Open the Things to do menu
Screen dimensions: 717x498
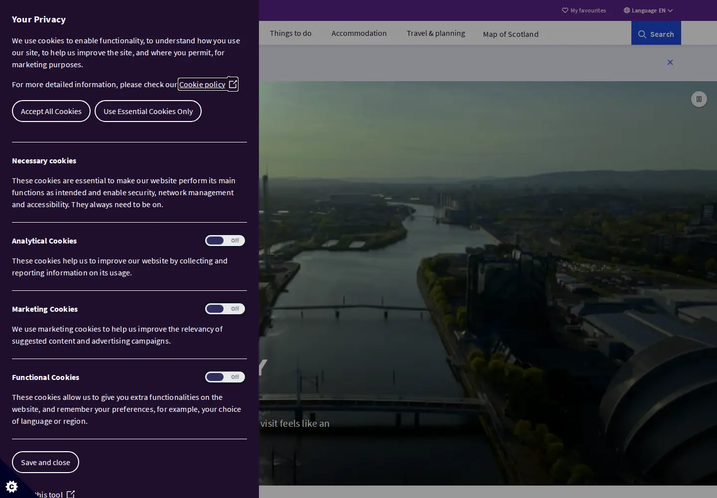pyautogui.click(x=291, y=33)
